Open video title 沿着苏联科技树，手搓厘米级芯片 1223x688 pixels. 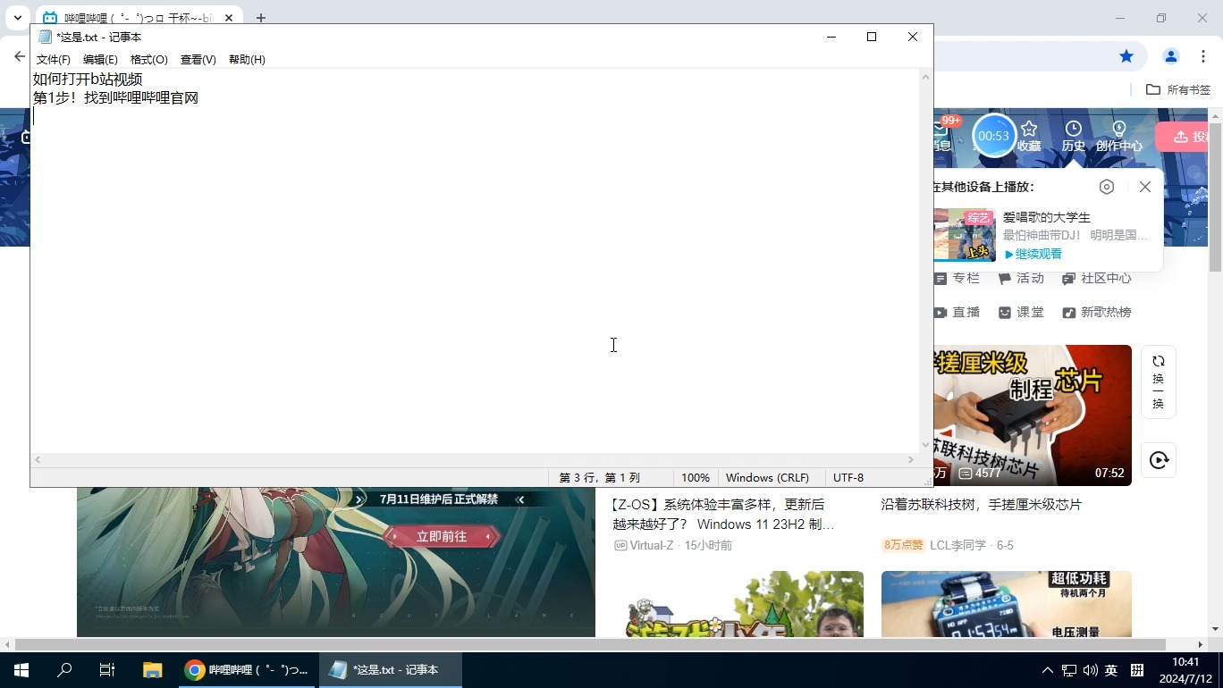982,505
